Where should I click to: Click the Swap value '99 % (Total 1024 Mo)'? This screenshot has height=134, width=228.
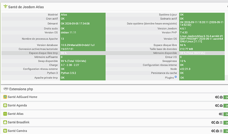pos(73,61)
